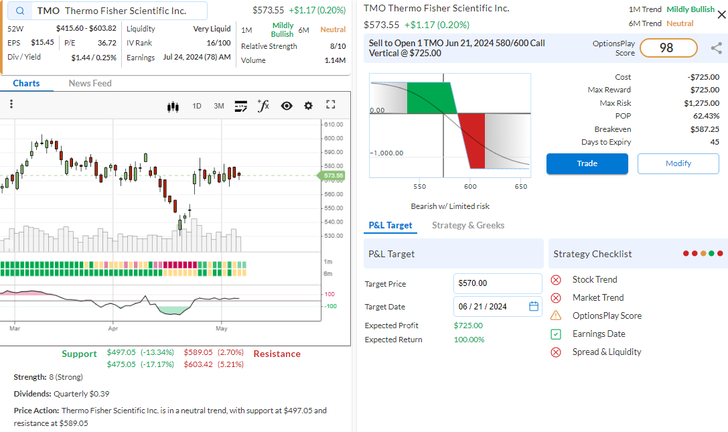Click the OptionsPlay Score warning triangle icon

[x=556, y=316]
